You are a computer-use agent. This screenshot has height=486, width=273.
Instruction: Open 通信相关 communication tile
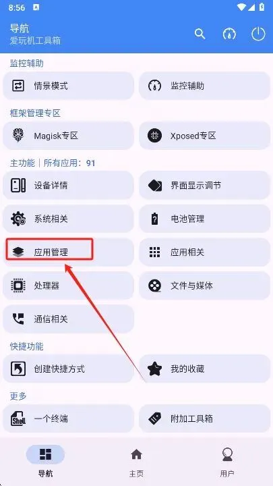(68, 319)
